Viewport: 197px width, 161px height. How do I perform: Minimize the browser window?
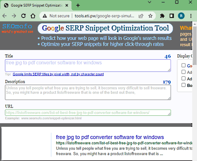click(x=163, y=2)
